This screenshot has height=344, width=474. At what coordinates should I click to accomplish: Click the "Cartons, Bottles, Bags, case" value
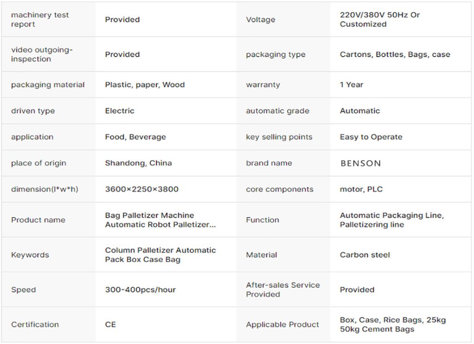click(395, 54)
